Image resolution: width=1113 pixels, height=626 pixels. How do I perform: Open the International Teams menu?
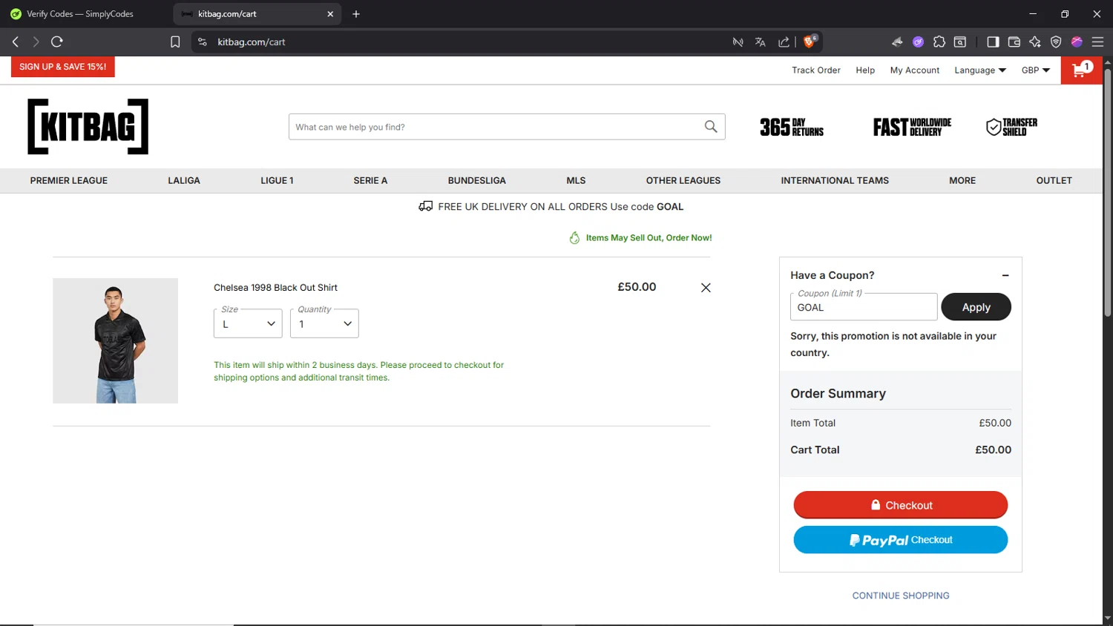pyautogui.click(x=835, y=180)
